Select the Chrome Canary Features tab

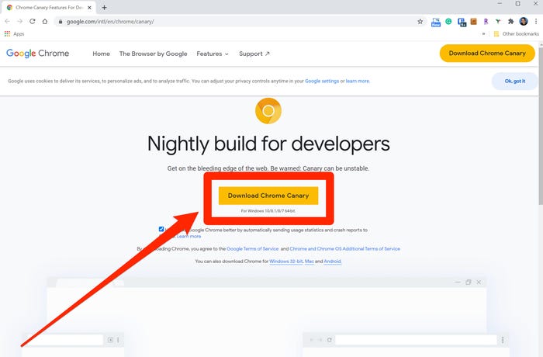point(48,7)
